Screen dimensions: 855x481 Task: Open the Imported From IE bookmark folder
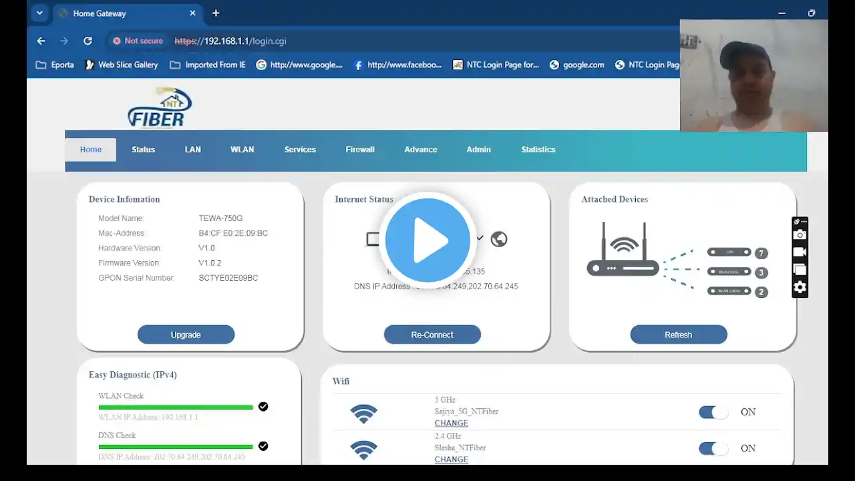[x=208, y=65]
